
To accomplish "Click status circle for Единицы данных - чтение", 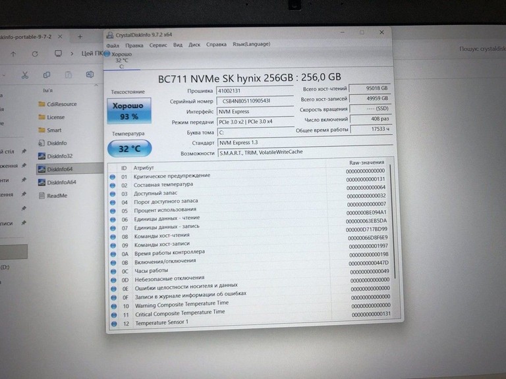I will [x=113, y=220].
